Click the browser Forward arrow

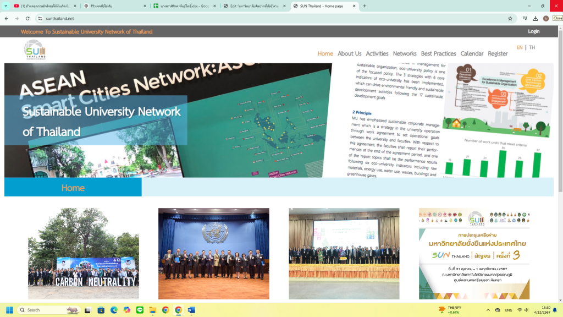(17, 18)
